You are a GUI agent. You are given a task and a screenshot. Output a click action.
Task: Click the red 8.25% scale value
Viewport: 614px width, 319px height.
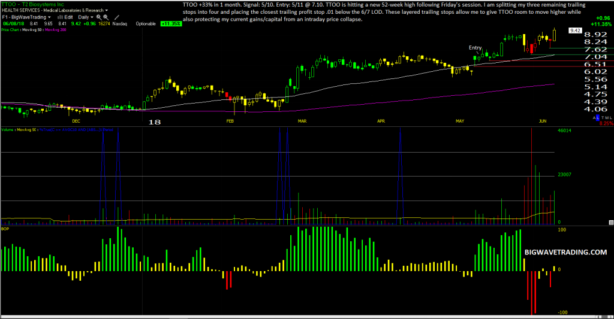(607, 123)
